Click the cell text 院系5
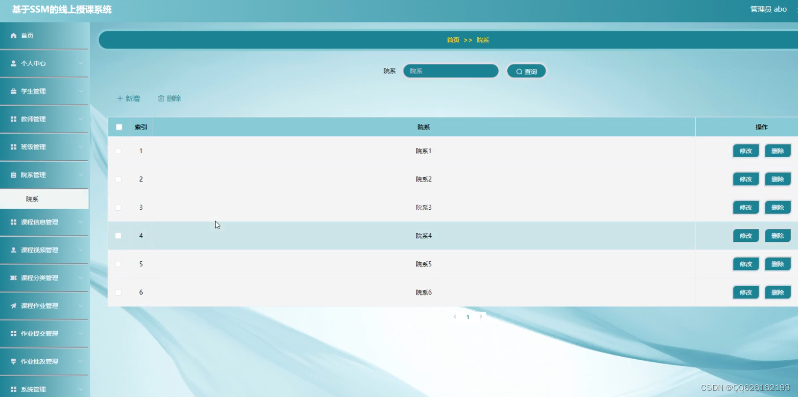This screenshot has height=397, width=798. [424, 264]
